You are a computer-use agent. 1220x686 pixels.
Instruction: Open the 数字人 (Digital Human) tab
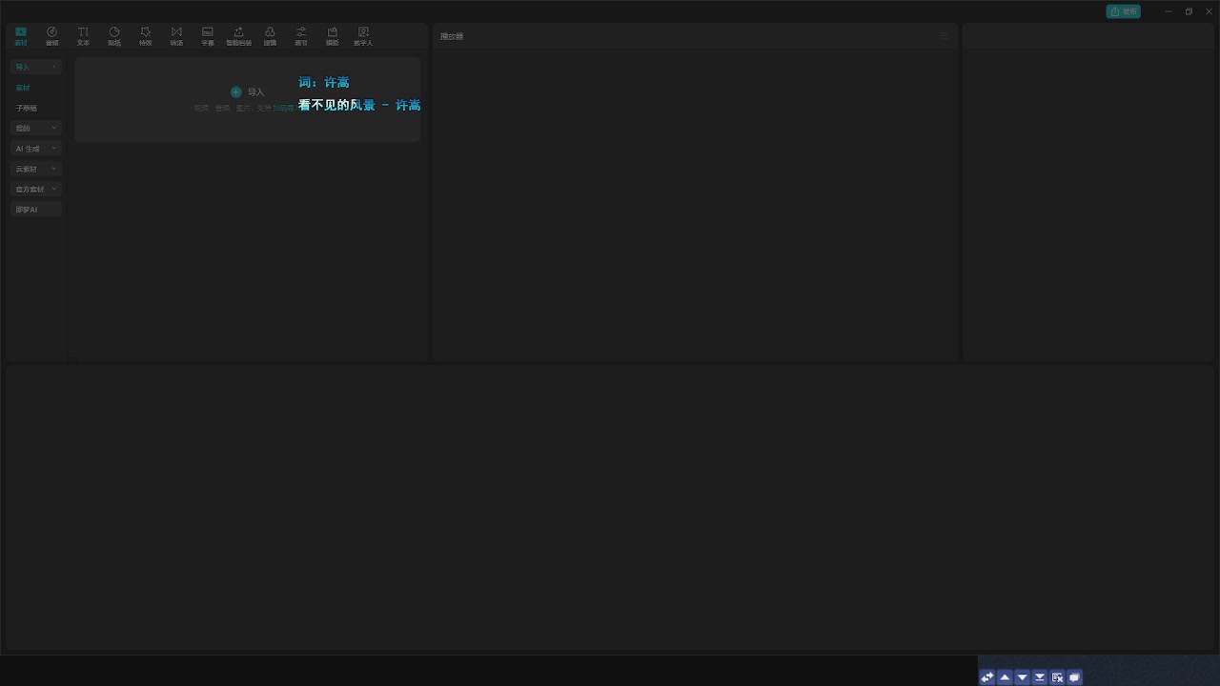click(363, 36)
